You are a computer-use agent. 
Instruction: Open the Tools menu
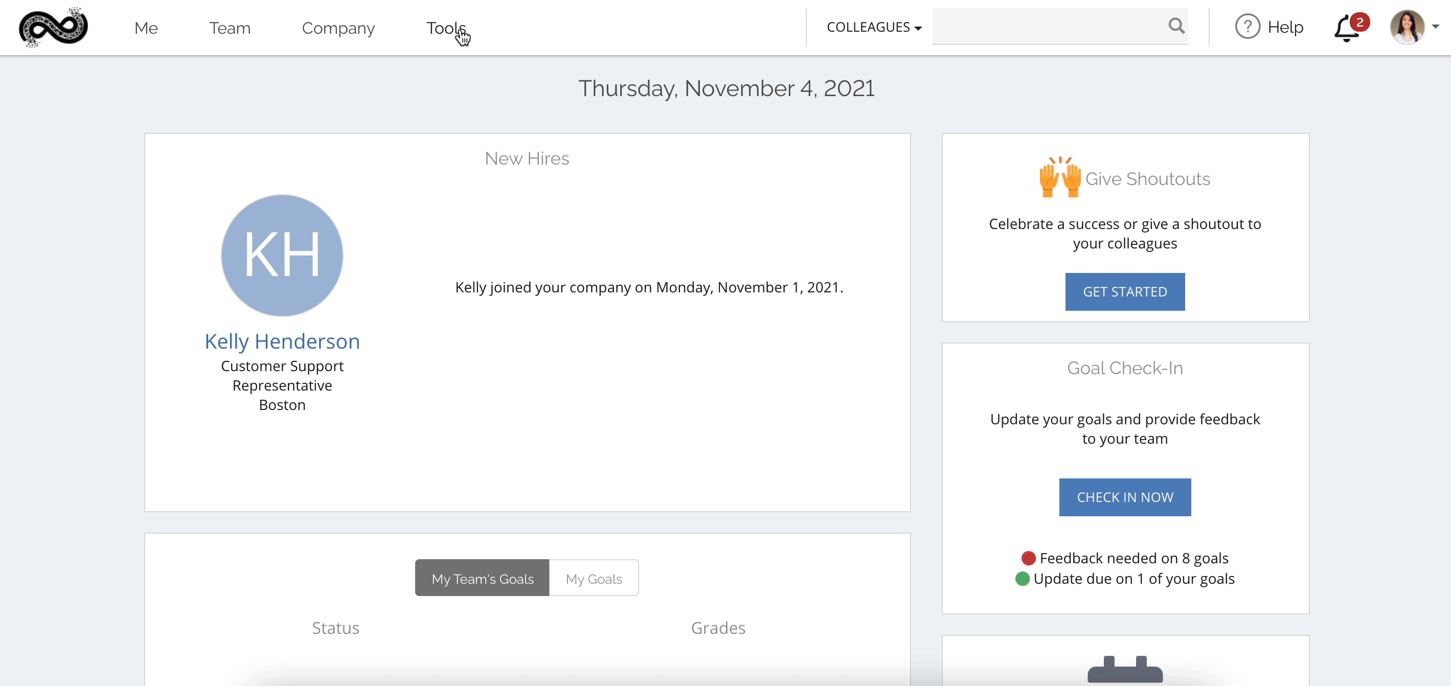click(446, 28)
